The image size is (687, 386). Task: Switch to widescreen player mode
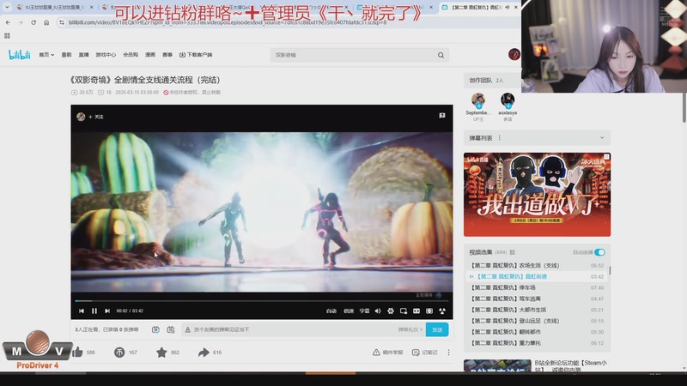coord(416,311)
